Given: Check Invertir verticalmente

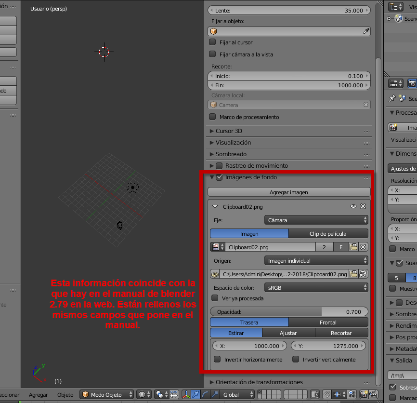Looking at the screenshot, I should pos(296,359).
